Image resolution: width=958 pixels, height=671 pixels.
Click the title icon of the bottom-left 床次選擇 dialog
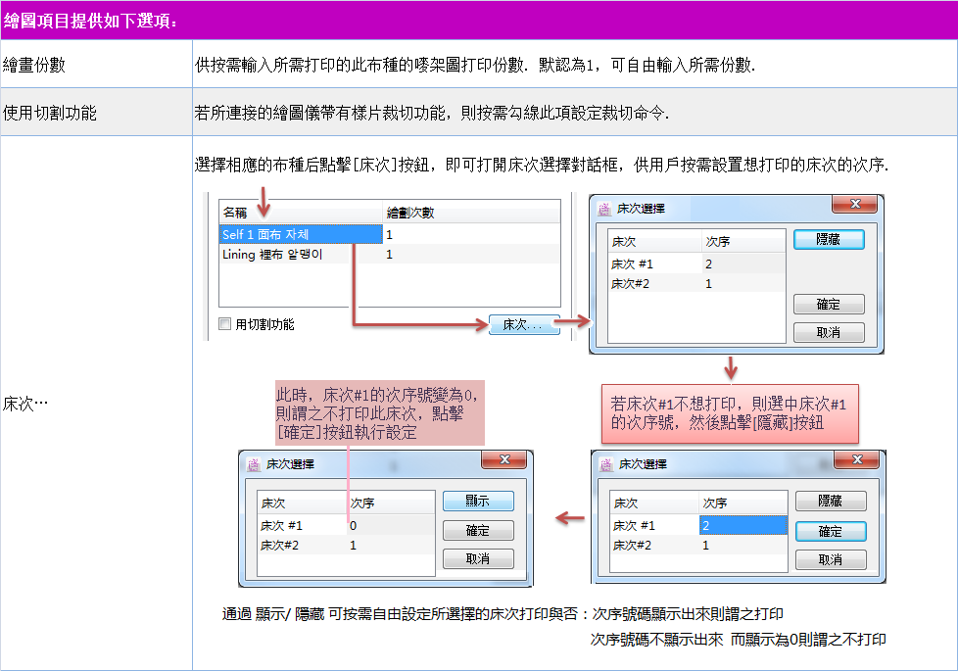(253, 465)
